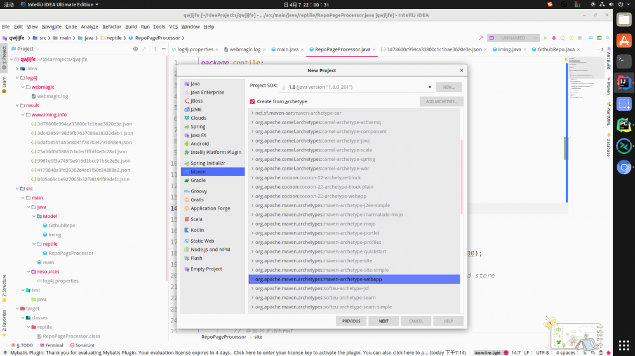Start debugging with the red bug icon
The height and width of the screenshot is (356, 635).
tap(554, 38)
